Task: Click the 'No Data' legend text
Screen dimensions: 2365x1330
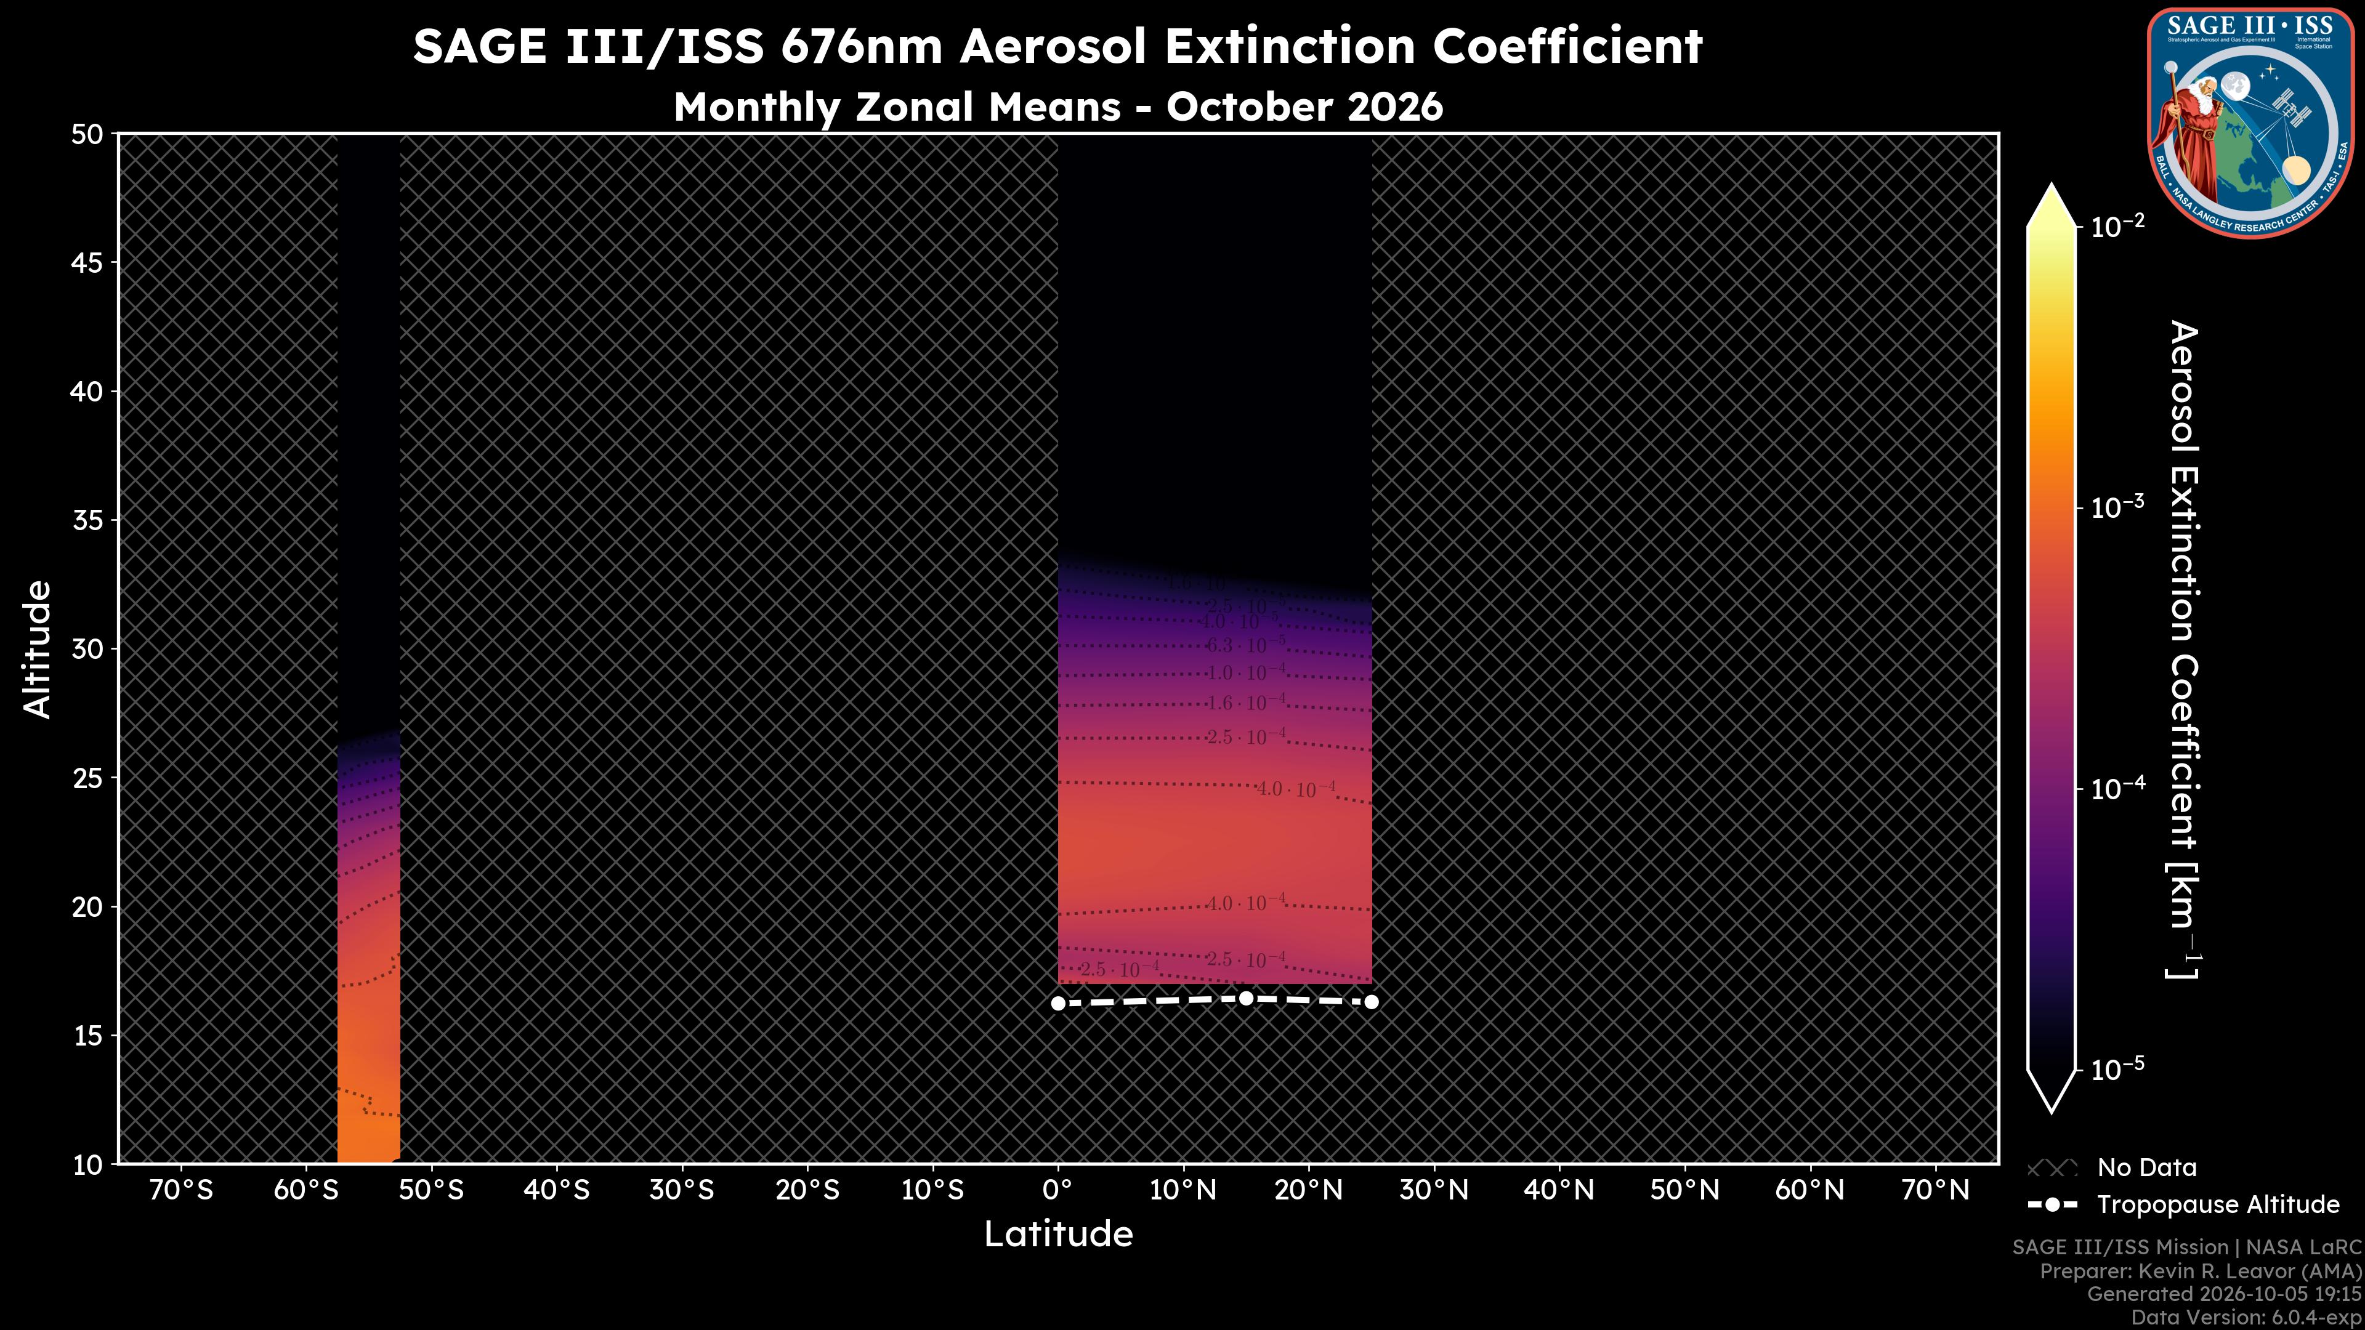Action: point(2148,1167)
